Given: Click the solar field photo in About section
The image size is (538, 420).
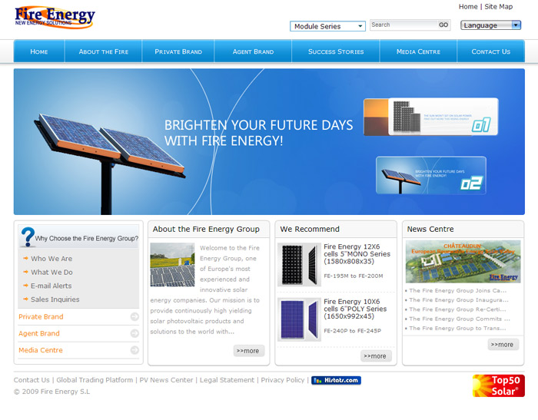Looking at the screenshot, I should pos(173,265).
